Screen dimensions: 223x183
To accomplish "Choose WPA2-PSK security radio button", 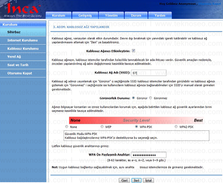I will pos(176,126).
